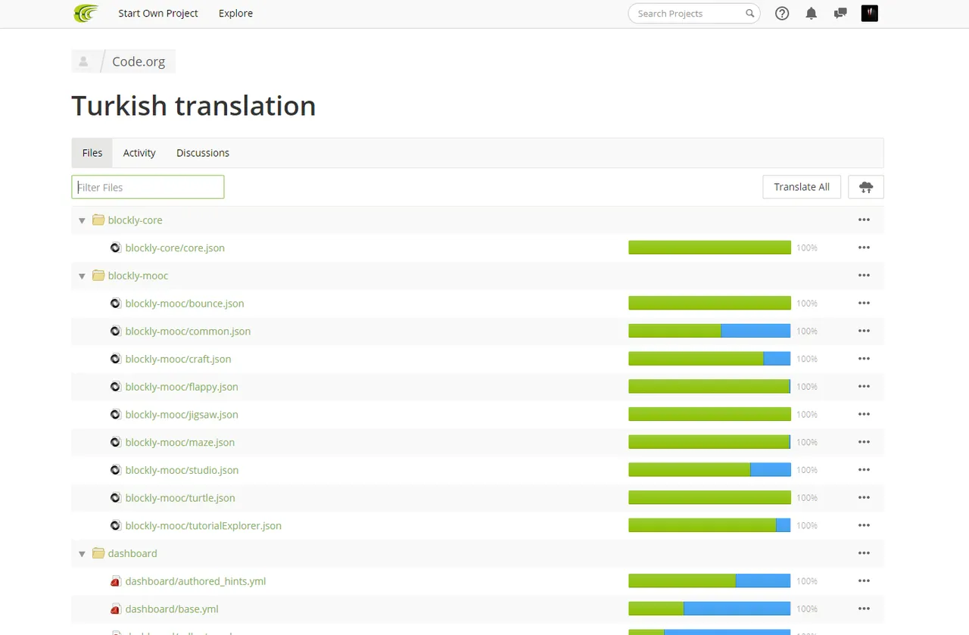Click the blockly-mooc folder name
Screen dimensions: 969x635
click(x=138, y=275)
